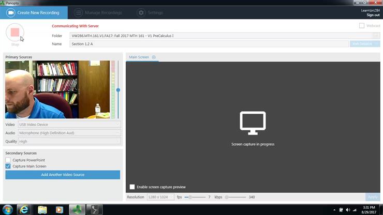Viewport: 383px width, 215px height.
Task: Adjust the fps slider handle
Action: [x=190, y=197]
